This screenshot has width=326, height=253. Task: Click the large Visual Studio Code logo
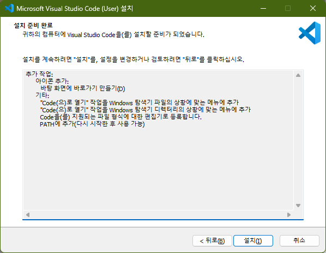(x=310, y=33)
